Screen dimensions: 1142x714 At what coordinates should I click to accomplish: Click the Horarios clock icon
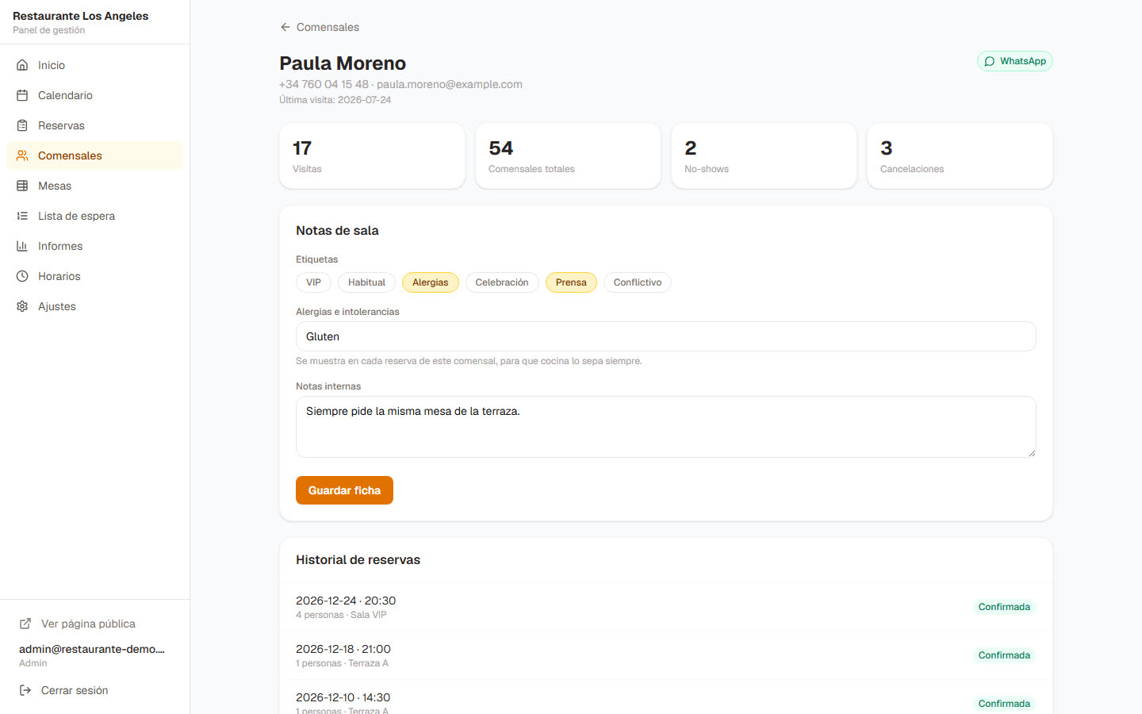(22, 276)
